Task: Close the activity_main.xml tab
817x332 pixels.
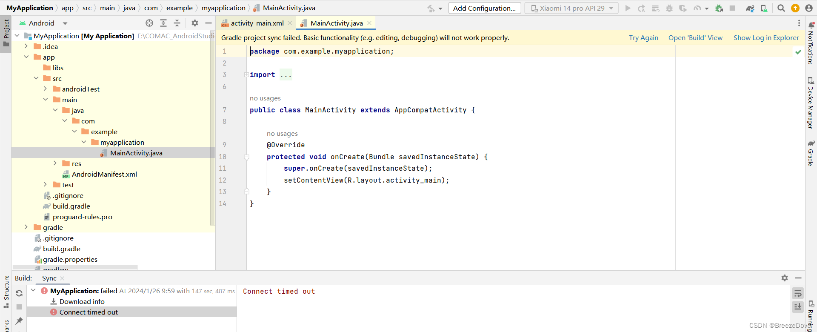Action: click(x=290, y=23)
